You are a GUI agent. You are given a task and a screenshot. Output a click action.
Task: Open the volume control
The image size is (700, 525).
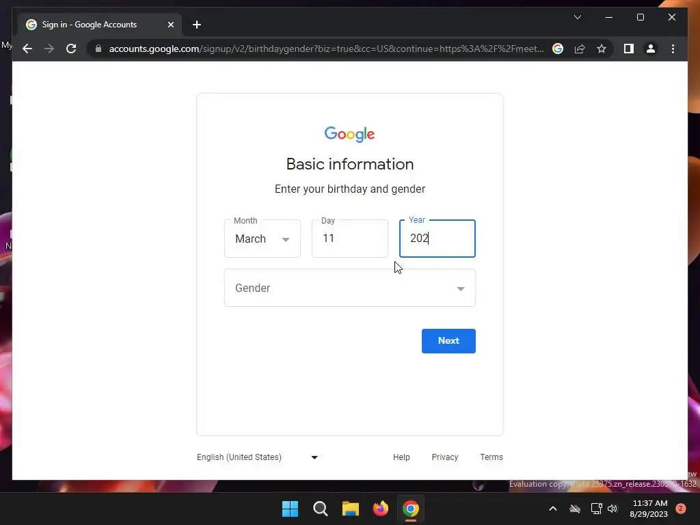(x=612, y=509)
